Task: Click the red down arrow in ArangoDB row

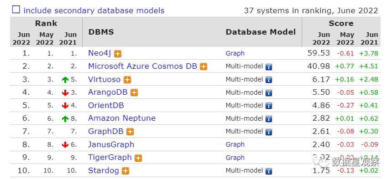Action: (65, 93)
